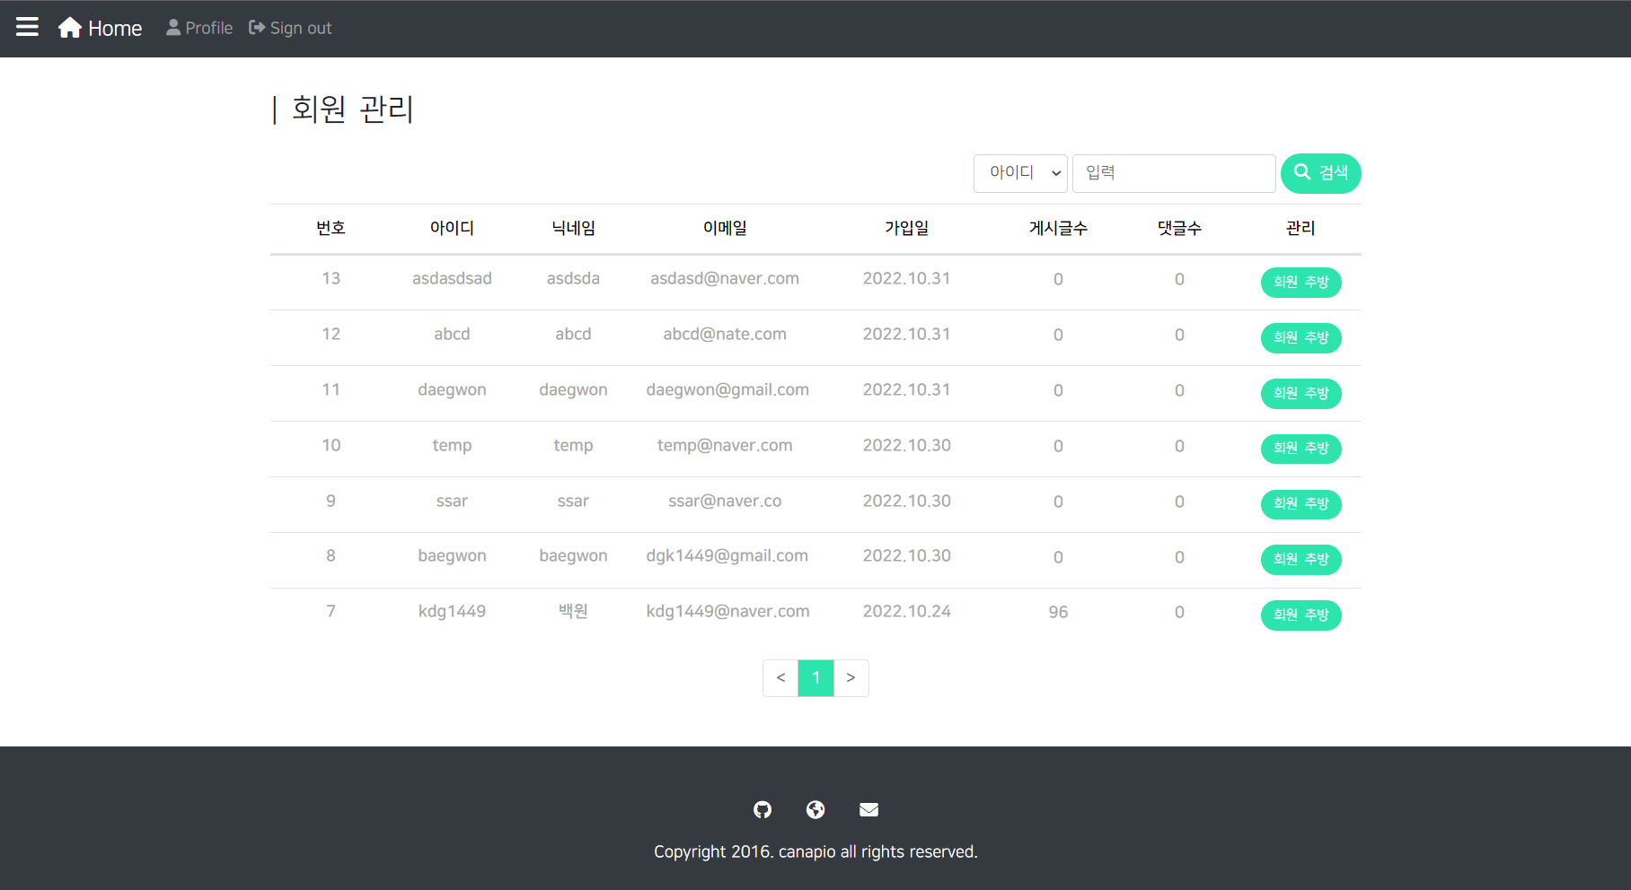Screen dimensions: 1631x890
Task: Open the next page with the > arrow
Action: [x=851, y=678]
